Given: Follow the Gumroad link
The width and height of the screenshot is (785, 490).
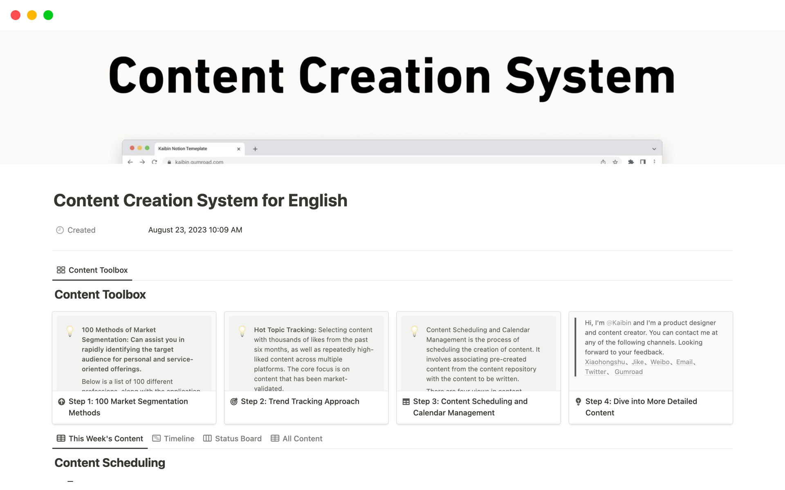Looking at the screenshot, I should pyautogui.click(x=628, y=372).
